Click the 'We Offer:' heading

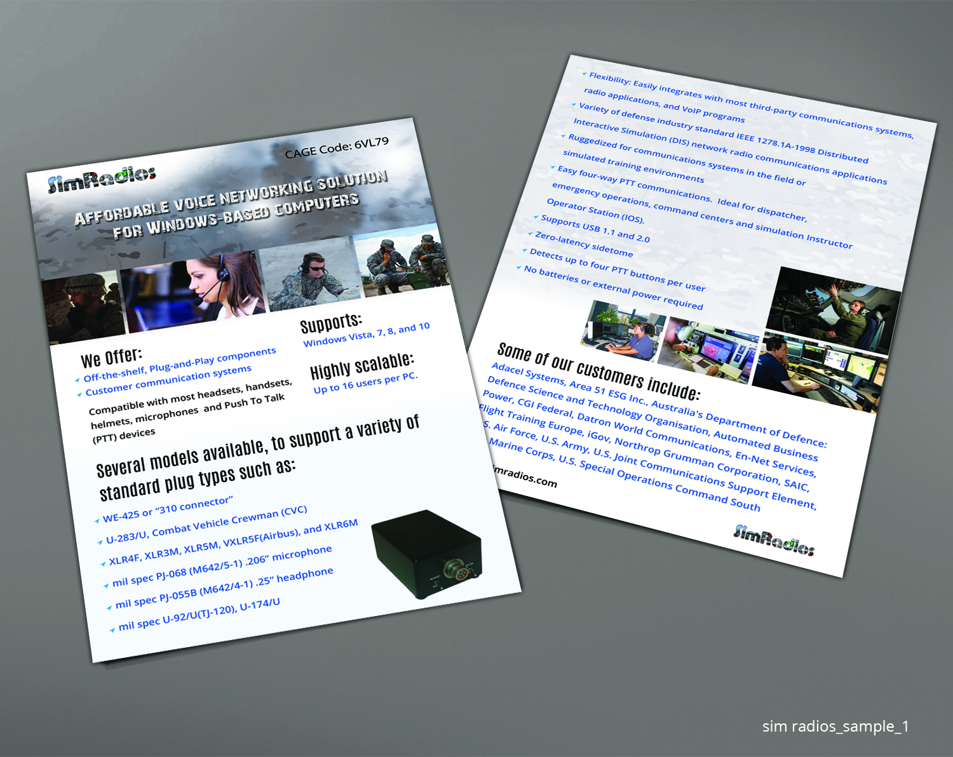click(x=111, y=356)
